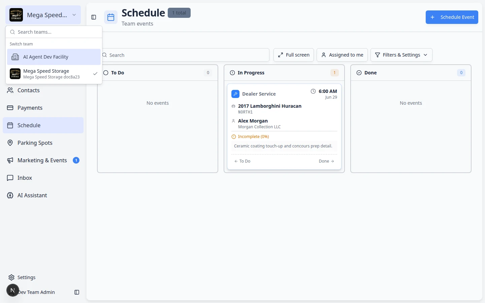Click the expand arrows icon on Full screen
The width and height of the screenshot is (485, 303).
pyautogui.click(x=281, y=55)
